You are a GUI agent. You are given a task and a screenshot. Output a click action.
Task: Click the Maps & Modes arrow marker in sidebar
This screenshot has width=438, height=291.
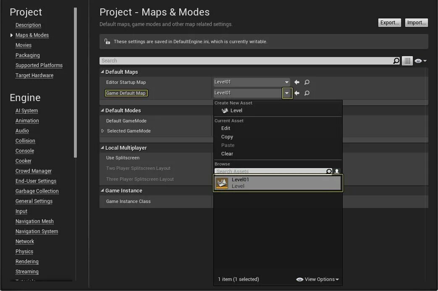(11, 35)
